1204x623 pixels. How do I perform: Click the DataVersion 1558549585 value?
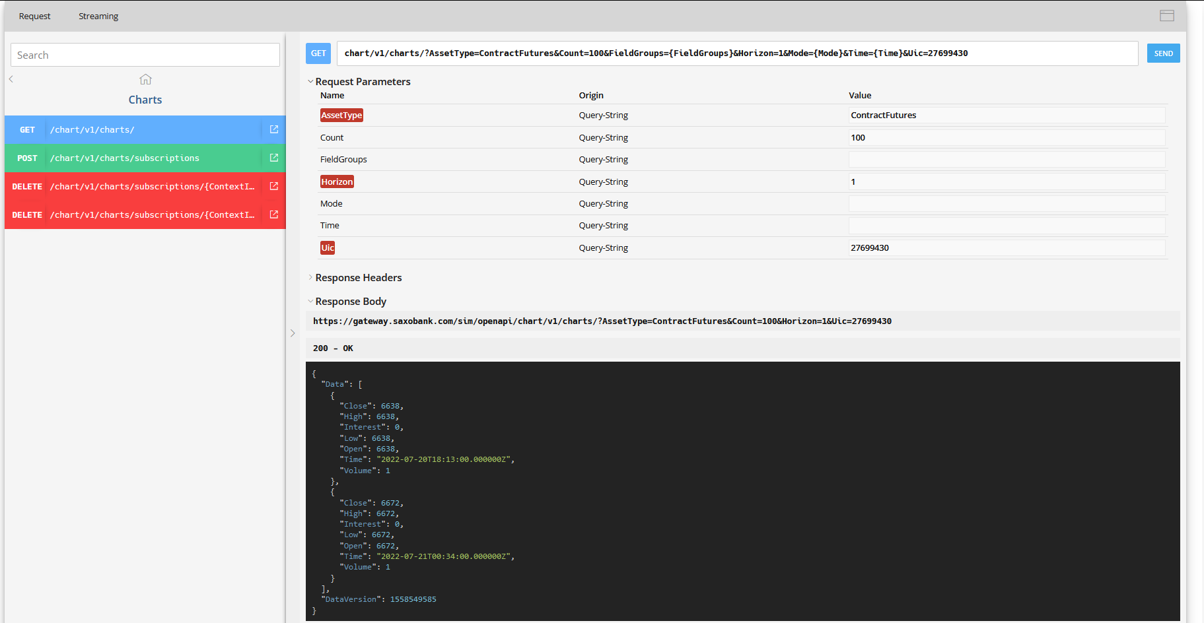(x=413, y=599)
